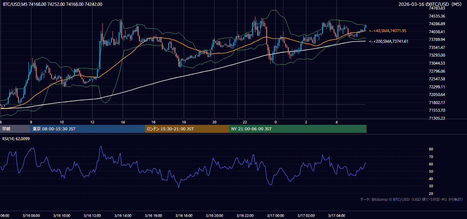
Task: Click the RSI axis value 80
Action: [x=431, y=149]
